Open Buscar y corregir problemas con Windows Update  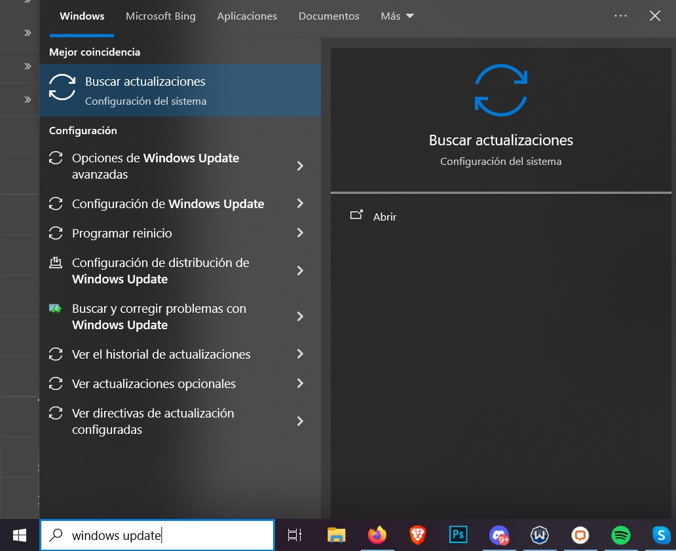(179, 317)
